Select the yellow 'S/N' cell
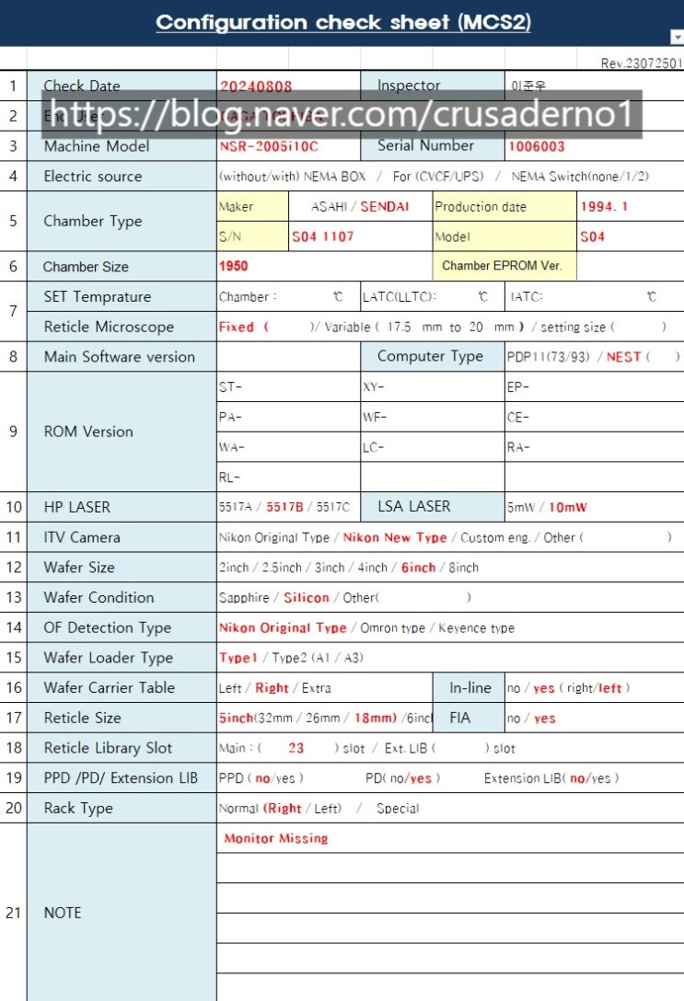This screenshot has height=1001, width=684. (x=253, y=236)
